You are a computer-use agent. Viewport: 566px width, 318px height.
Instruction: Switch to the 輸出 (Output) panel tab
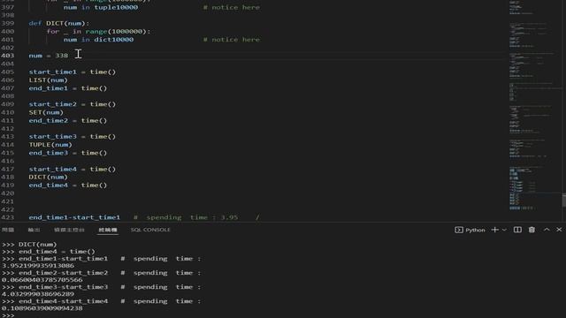(34, 230)
